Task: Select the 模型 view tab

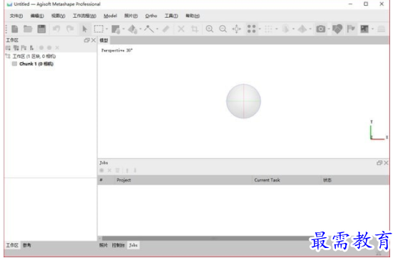Action: click(104, 40)
